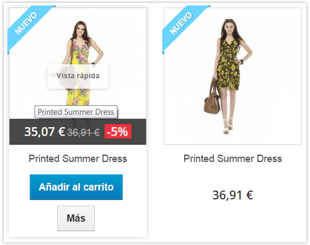Click the NUEVO ribbon on floral dress
This screenshot has height=245, width=310.
pos(27,23)
